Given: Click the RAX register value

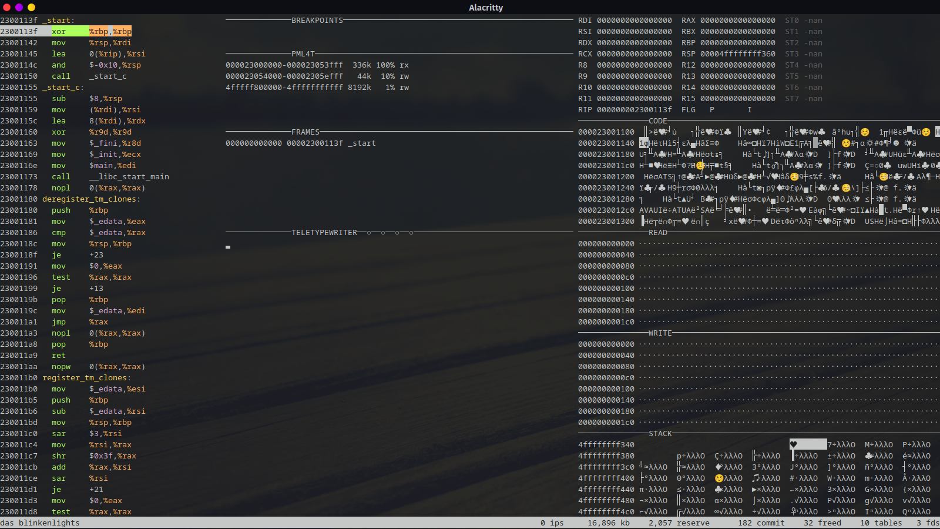Looking at the screenshot, I should point(738,21).
